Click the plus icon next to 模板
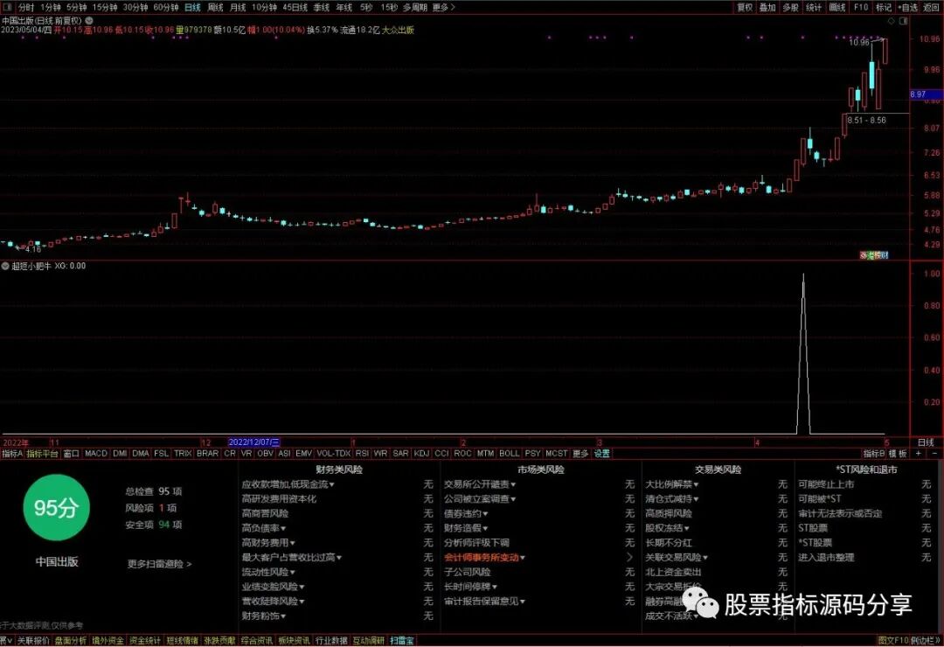This screenshot has width=944, height=647. (918, 453)
